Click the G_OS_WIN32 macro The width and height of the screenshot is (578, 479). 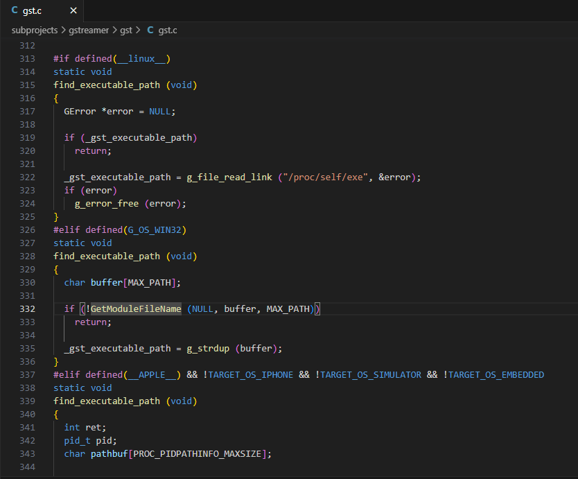(155, 229)
